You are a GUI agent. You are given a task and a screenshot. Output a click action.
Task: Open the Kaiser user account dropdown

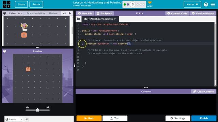[x=192, y=4]
